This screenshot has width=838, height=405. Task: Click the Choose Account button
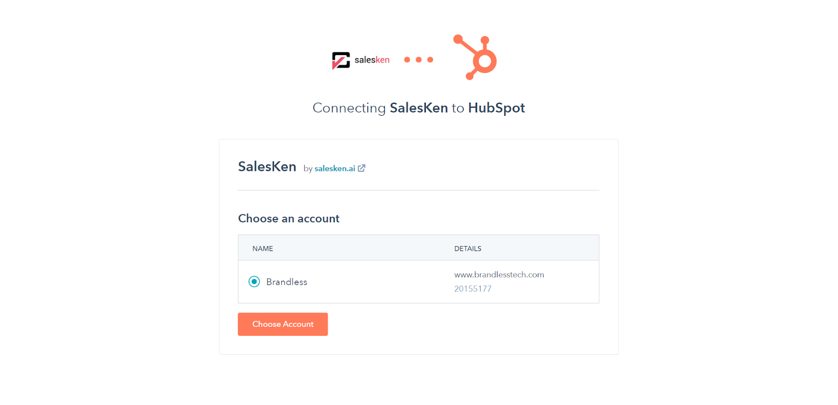point(283,324)
